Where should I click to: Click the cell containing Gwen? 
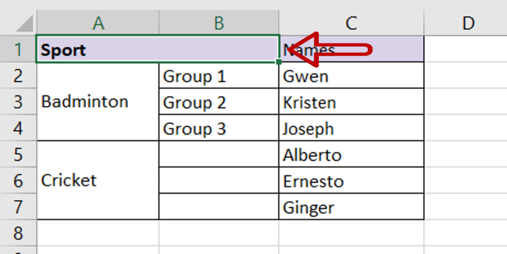point(351,75)
